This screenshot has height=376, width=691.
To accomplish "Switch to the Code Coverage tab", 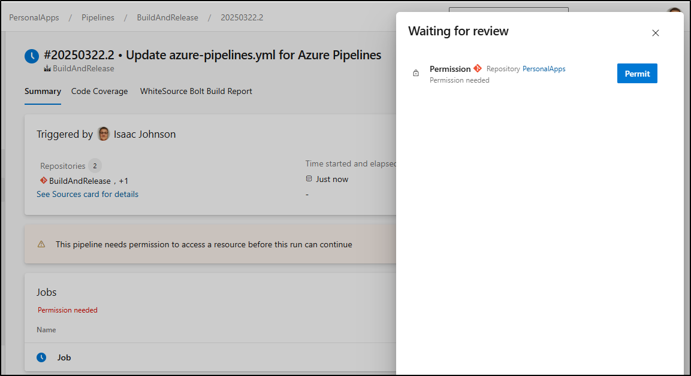I will click(99, 91).
